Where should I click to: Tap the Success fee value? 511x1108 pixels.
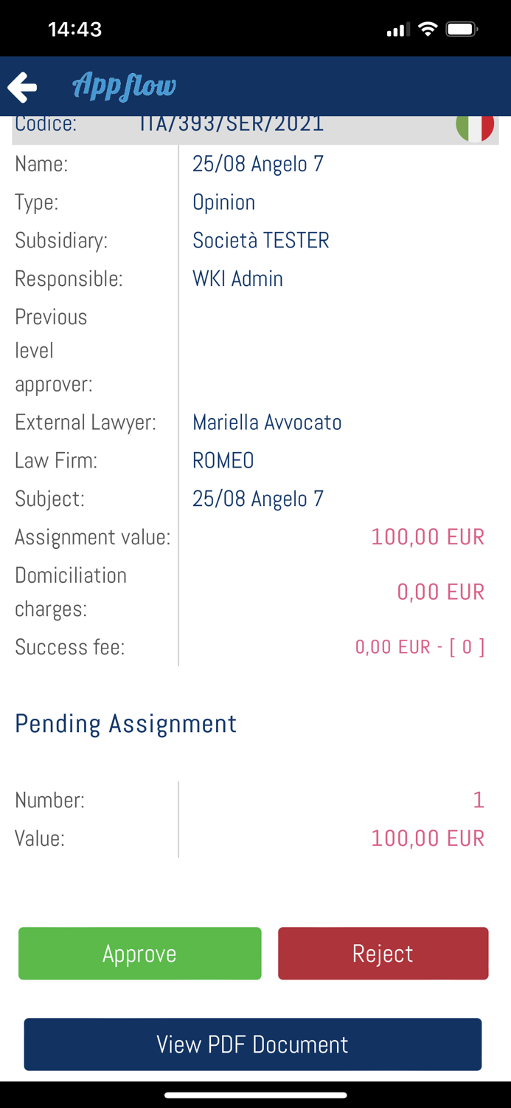419,646
